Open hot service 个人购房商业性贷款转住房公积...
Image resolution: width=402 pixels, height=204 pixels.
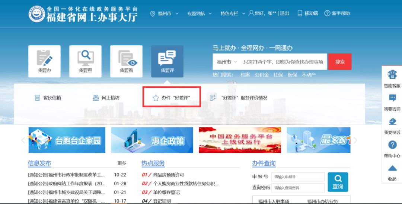pos(186,184)
